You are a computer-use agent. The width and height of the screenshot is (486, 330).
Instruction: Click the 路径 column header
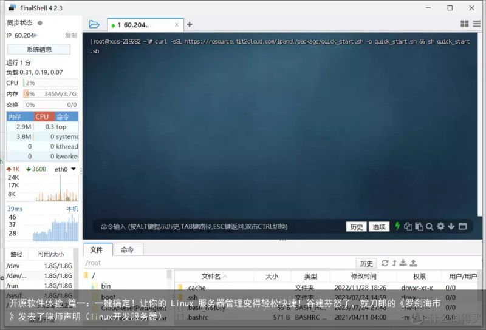(x=16, y=254)
